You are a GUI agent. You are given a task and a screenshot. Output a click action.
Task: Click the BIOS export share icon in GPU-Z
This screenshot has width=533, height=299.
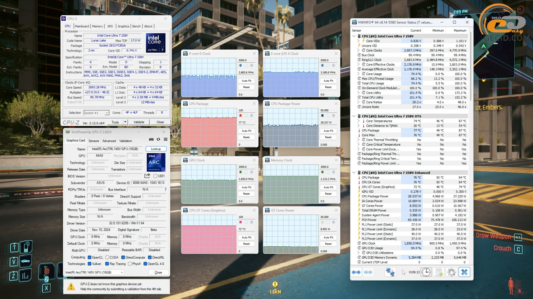pyautogui.click(x=147, y=176)
